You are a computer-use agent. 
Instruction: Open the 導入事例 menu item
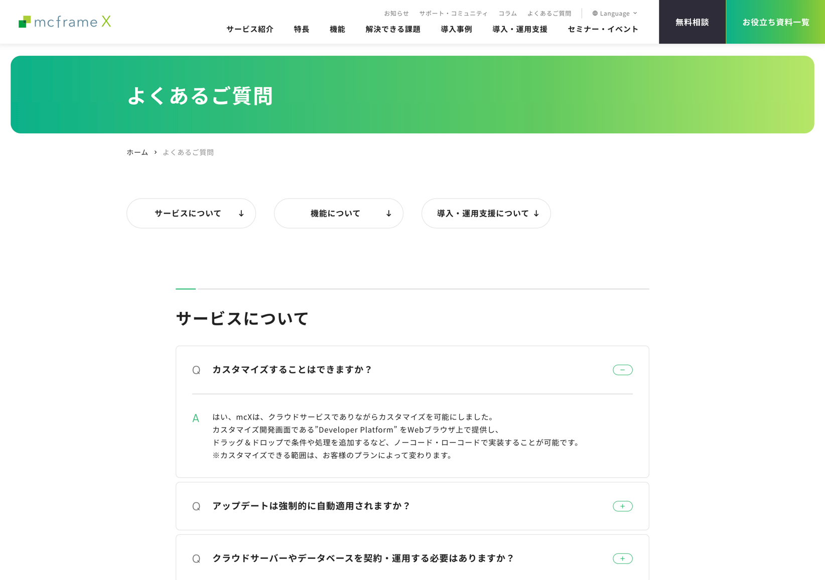(456, 29)
